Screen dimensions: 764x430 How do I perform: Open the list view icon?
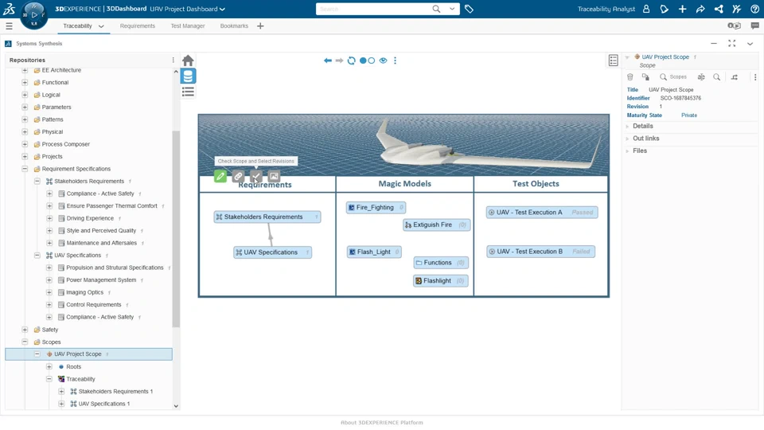tap(188, 92)
